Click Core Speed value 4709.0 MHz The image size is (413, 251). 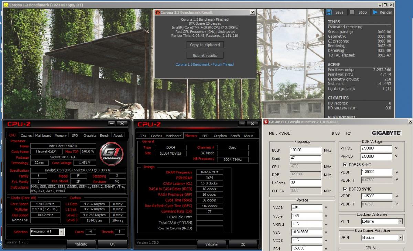[x=45, y=204]
